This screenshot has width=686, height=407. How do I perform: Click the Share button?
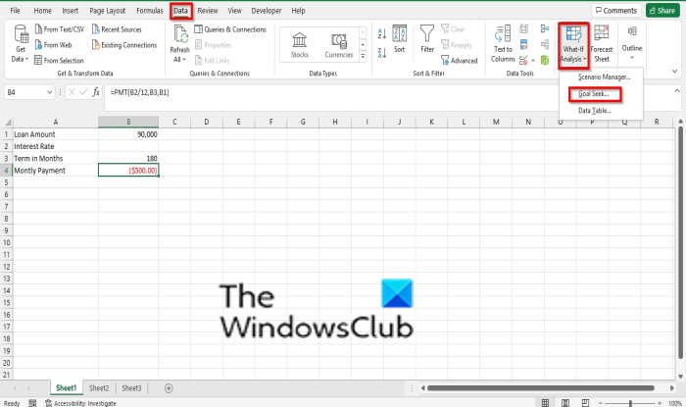coord(662,11)
